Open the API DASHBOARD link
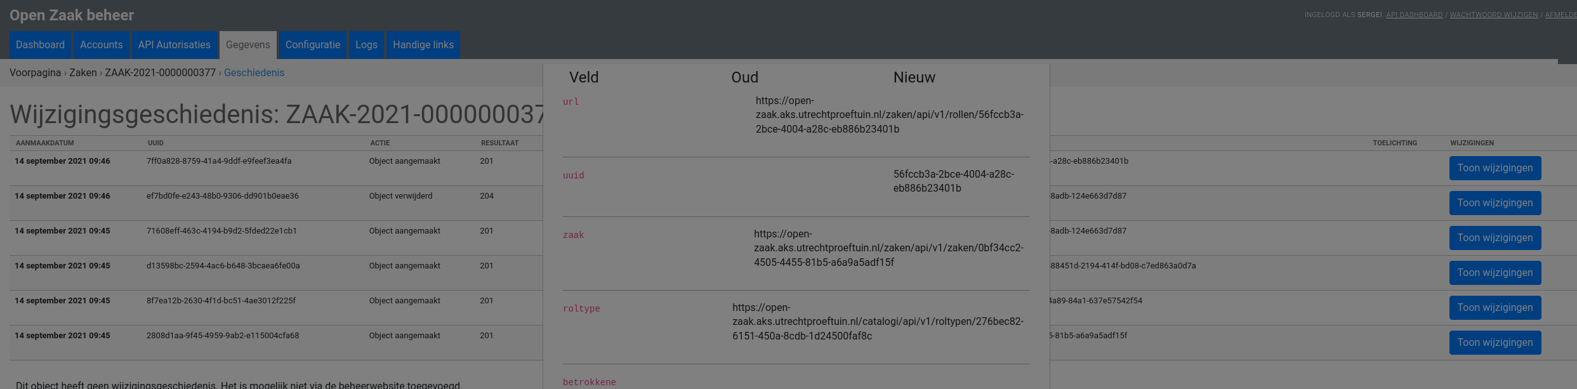 (x=1415, y=14)
